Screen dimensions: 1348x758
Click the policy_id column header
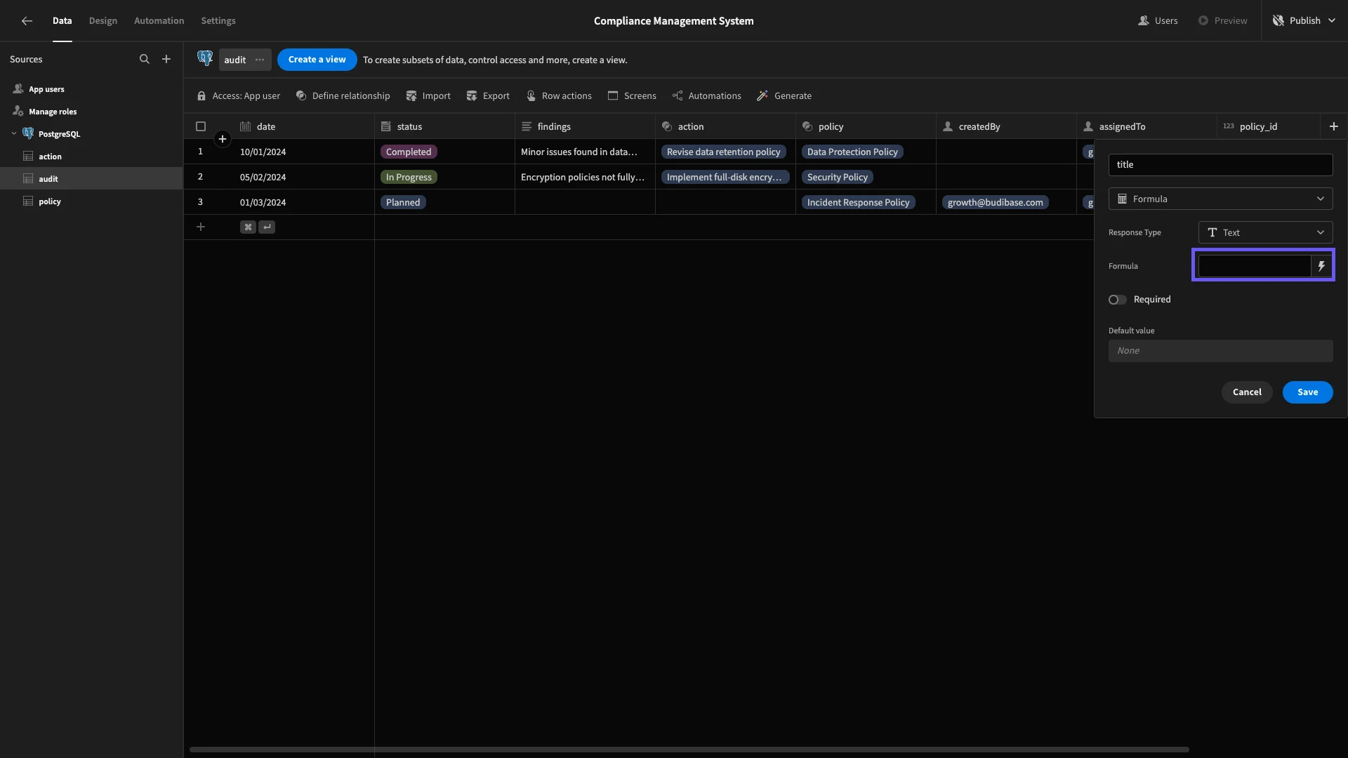pos(1268,126)
